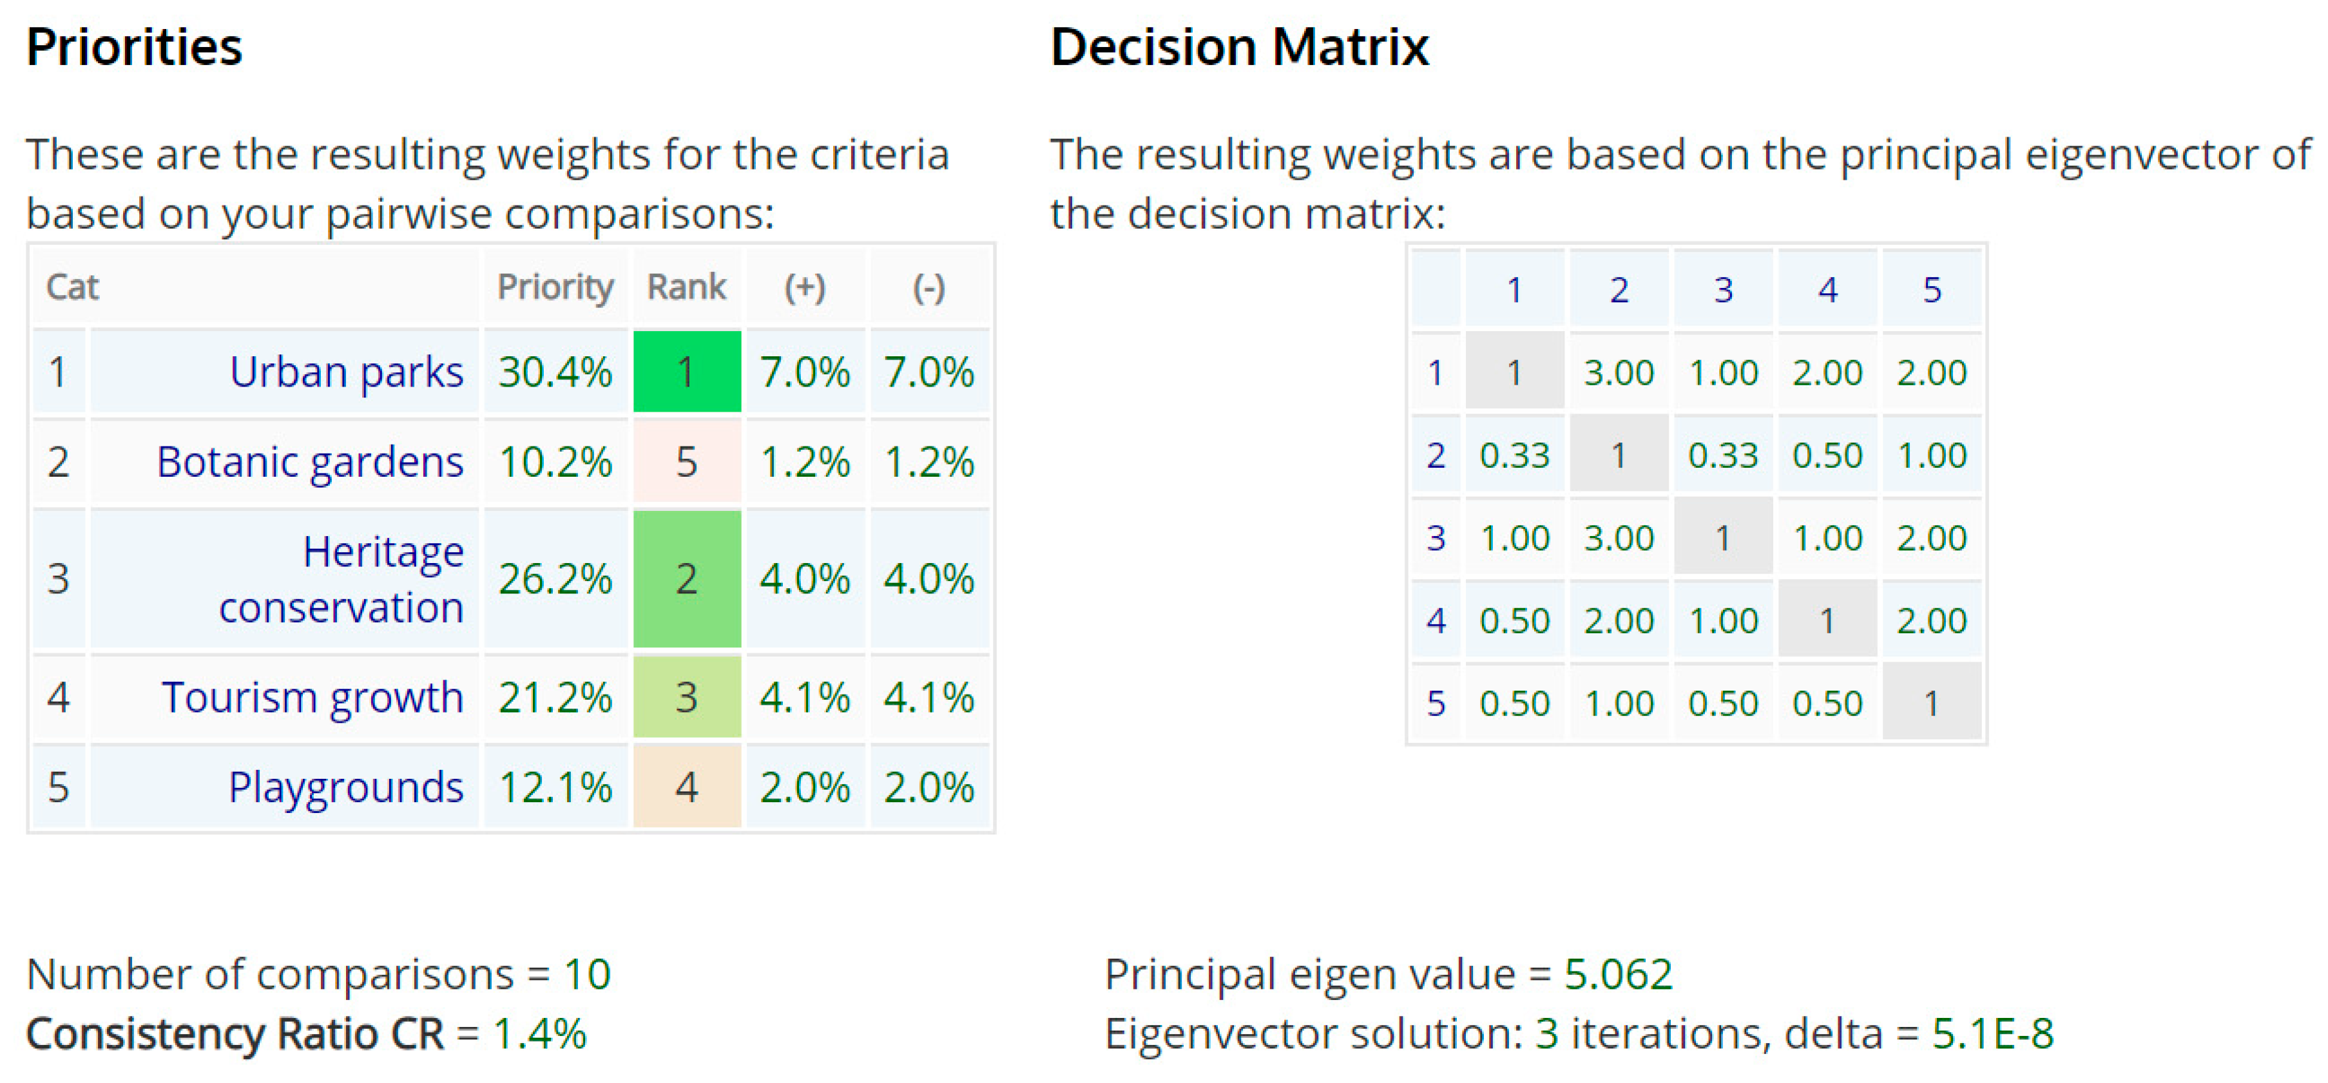This screenshot has height=1083, width=2328.
Task: Click decision matrix column header 5
Action: pyautogui.click(x=1931, y=290)
